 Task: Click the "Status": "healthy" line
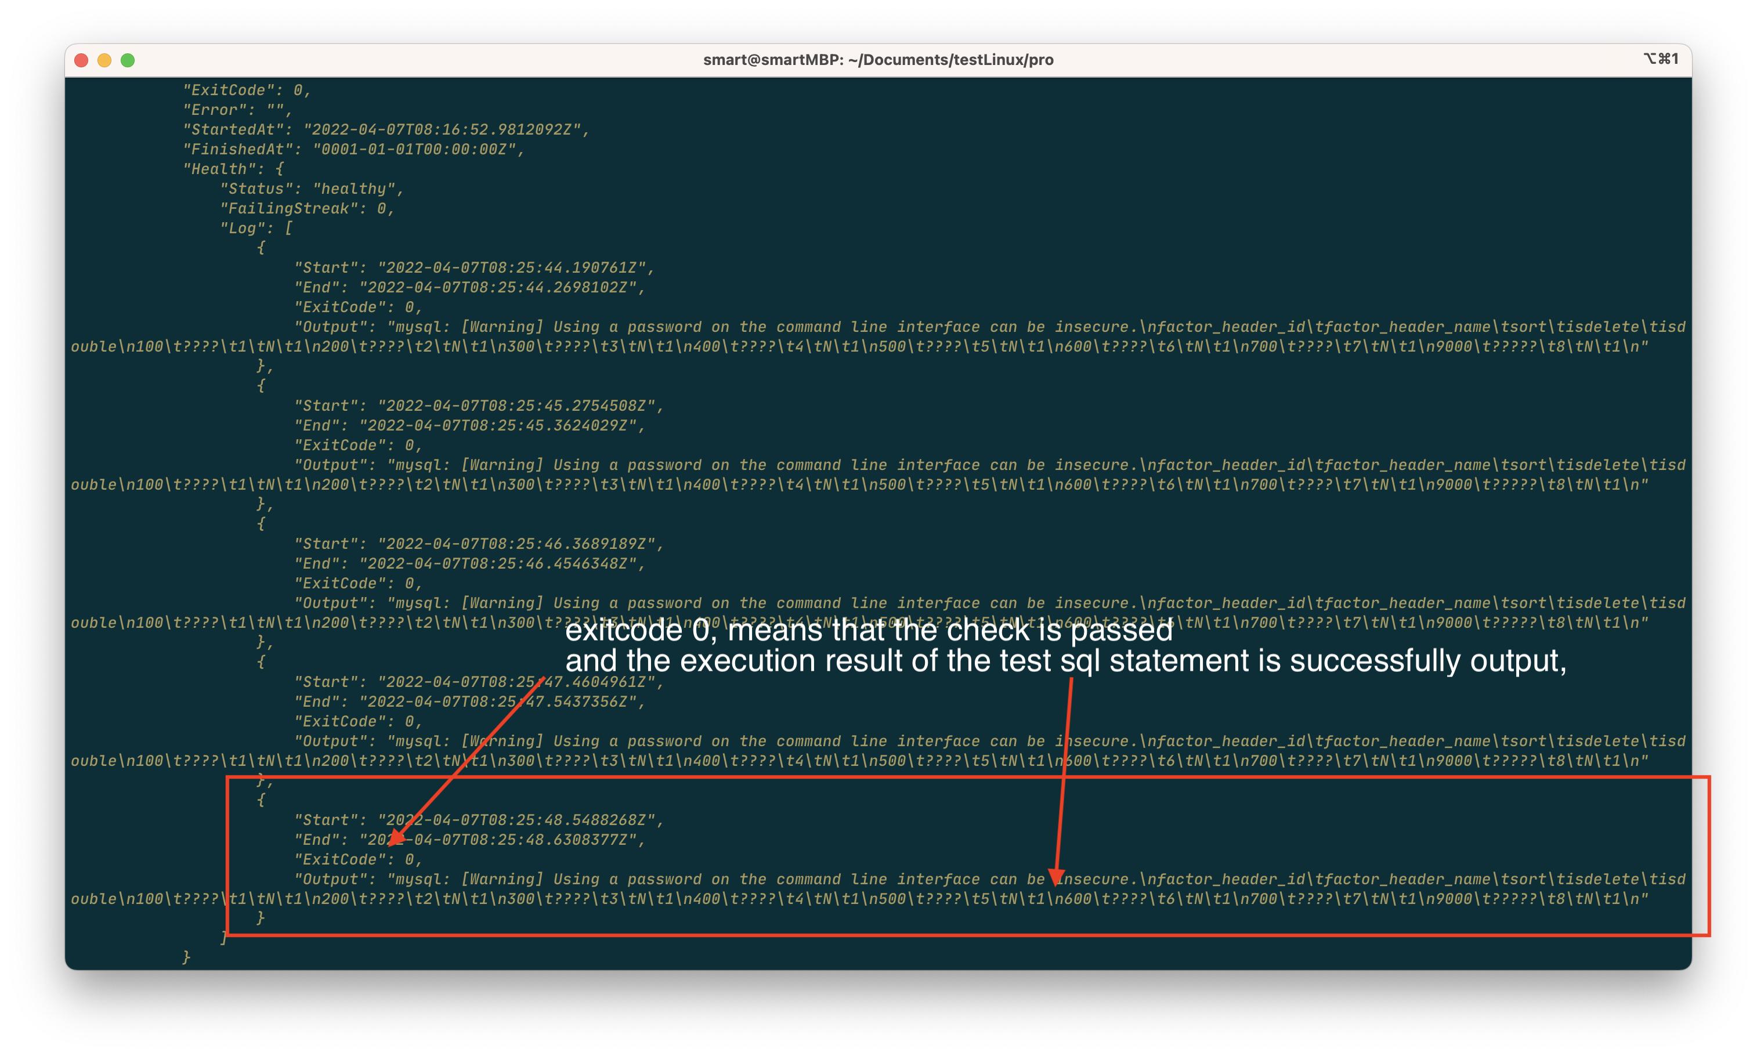[x=312, y=189]
